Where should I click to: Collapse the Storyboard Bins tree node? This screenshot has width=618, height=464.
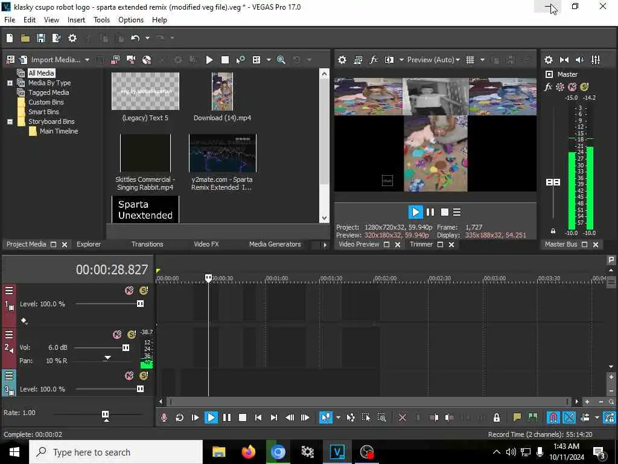(x=10, y=121)
